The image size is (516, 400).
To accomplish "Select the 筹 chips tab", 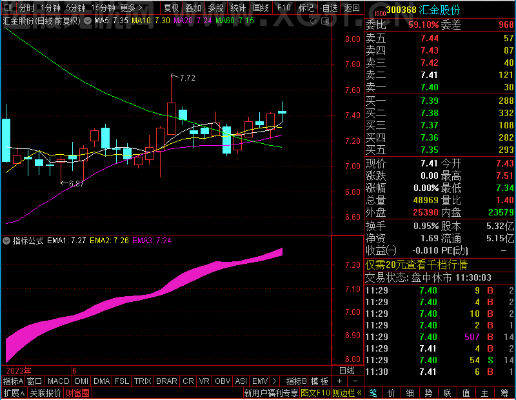I will [x=504, y=393].
